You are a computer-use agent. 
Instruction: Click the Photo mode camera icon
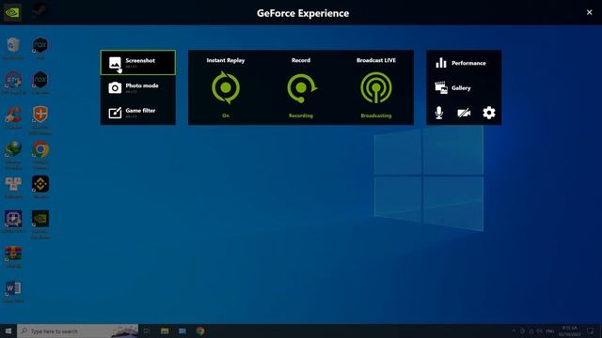(x=115, y=87)
